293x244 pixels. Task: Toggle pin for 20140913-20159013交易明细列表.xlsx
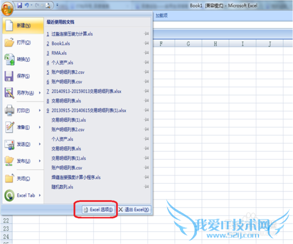[146, 91]
